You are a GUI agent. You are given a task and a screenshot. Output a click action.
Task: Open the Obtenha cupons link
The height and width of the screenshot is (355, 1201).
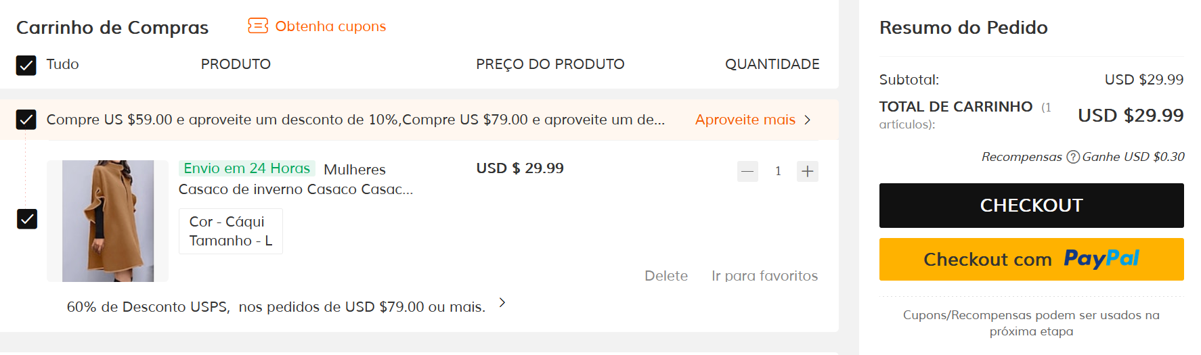pos(330,26)
